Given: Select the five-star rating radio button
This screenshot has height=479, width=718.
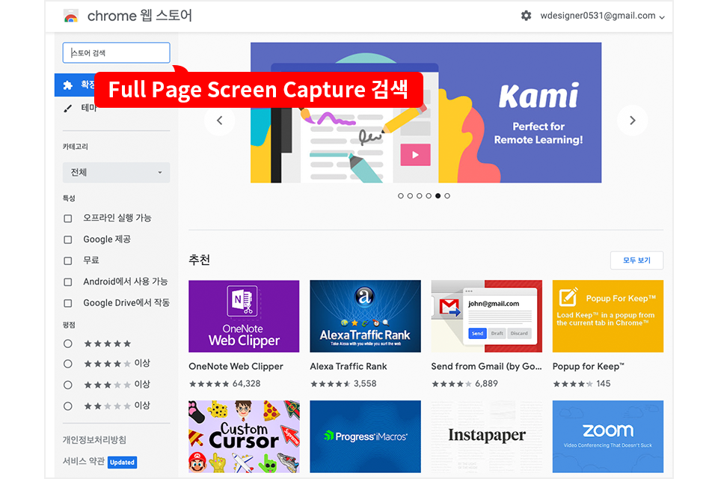Looking at the screenshot, I should click(x=68, y=344).
